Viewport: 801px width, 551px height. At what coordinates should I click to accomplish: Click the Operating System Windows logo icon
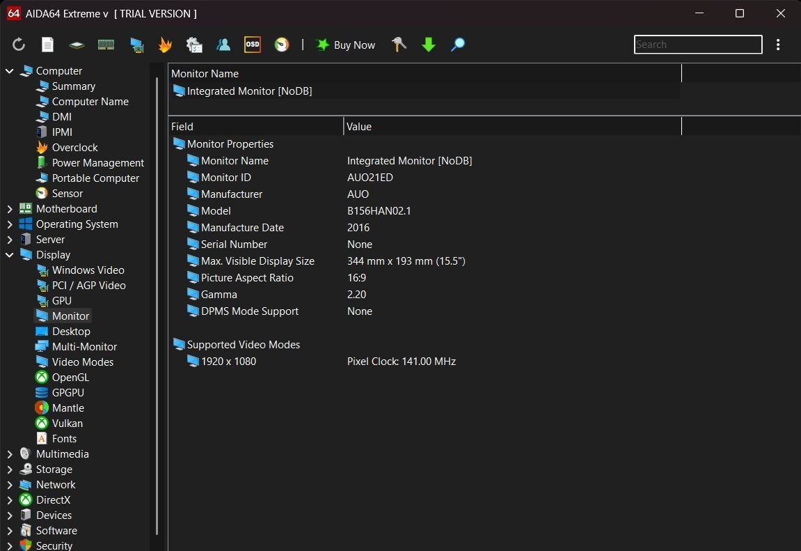[x=26, y=224]
